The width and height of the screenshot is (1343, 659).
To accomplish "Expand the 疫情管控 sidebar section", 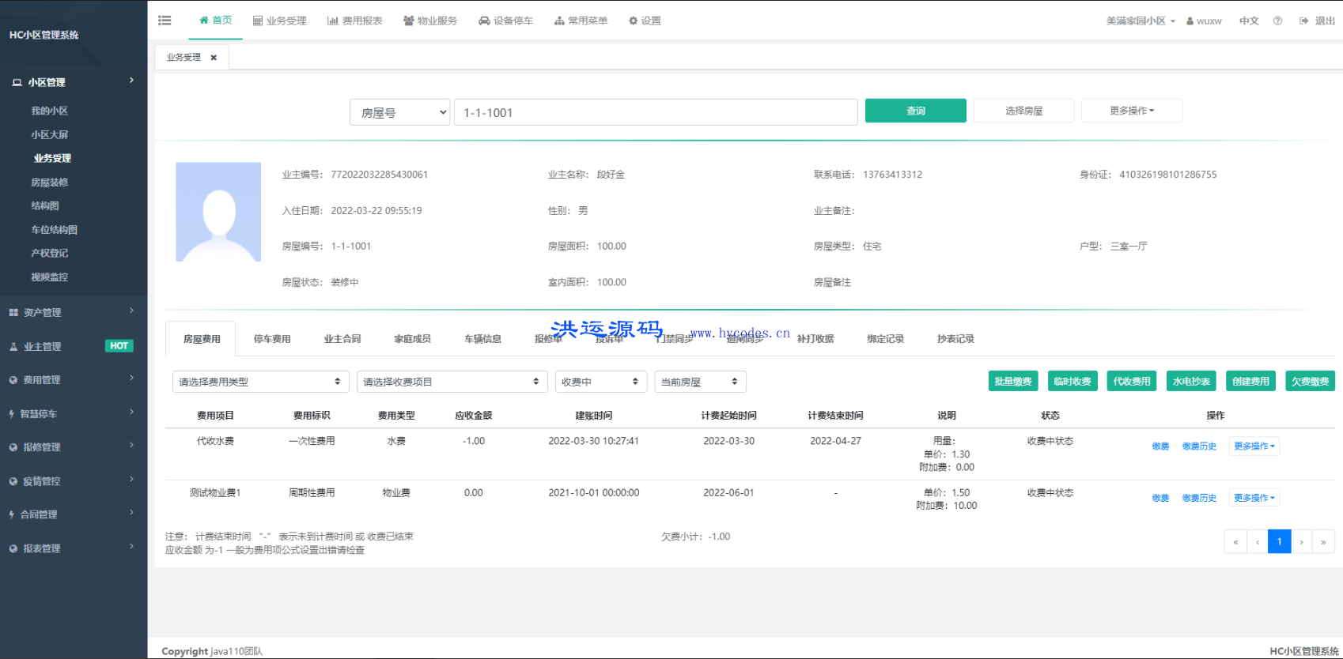I will coord(74,480).
